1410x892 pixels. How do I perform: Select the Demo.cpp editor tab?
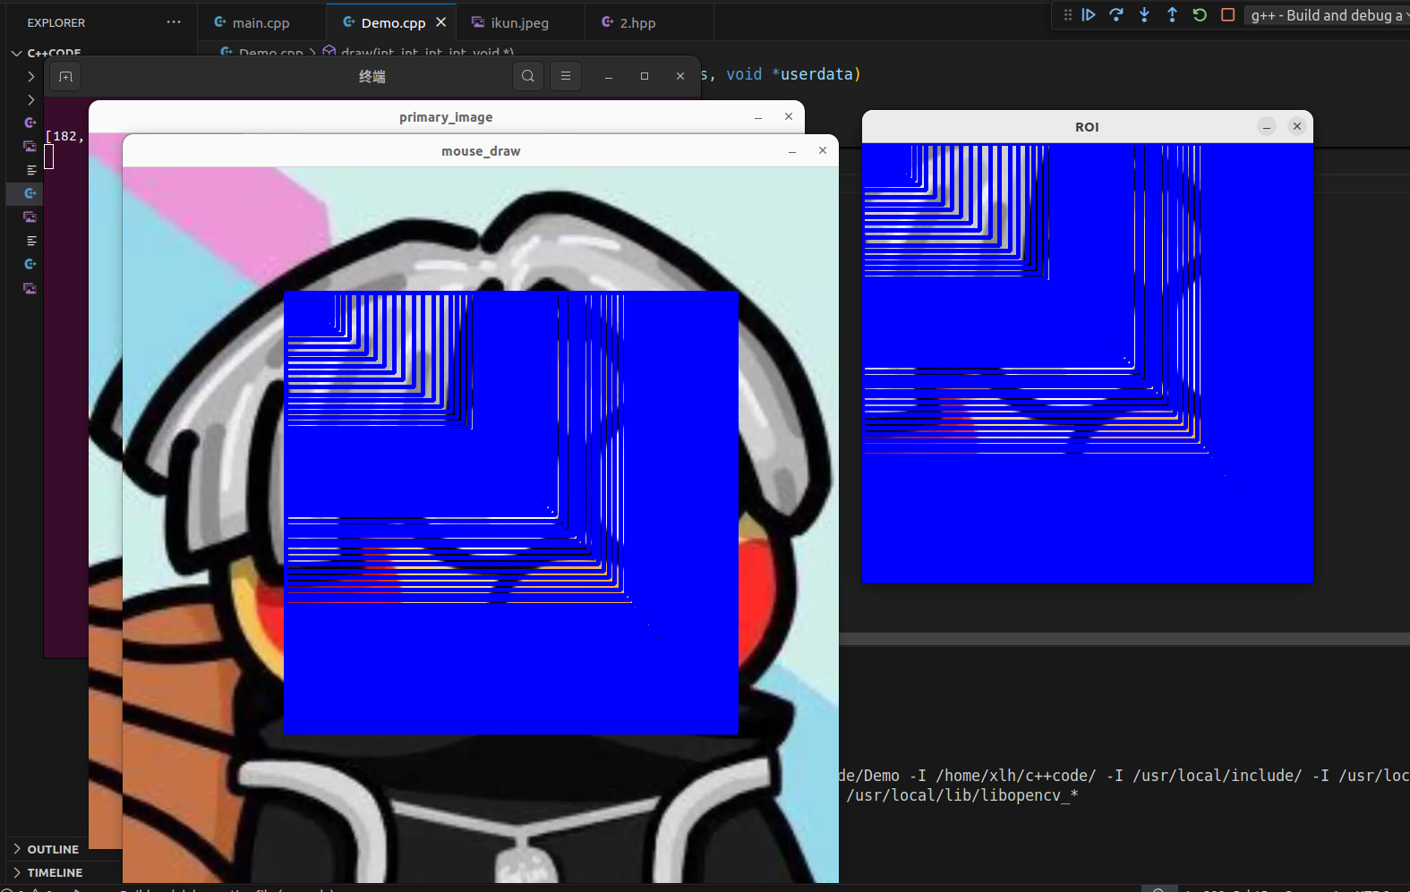(393, 22)
